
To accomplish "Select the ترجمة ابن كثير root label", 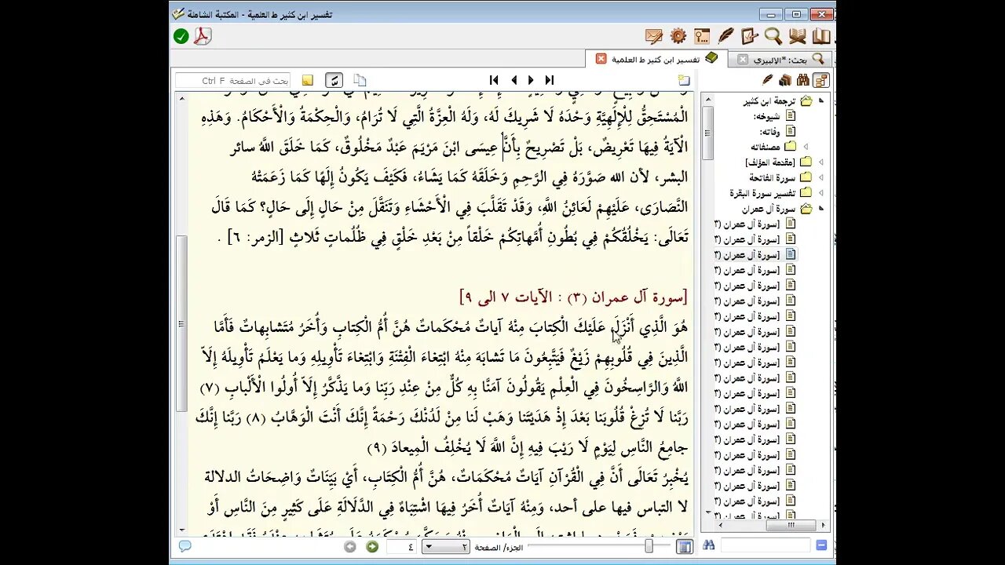I will coord(769,101).
